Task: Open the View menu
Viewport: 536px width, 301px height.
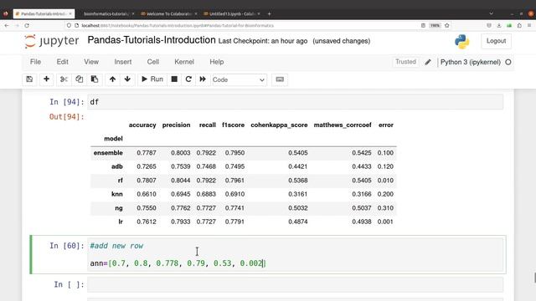Action: [91, 62]
